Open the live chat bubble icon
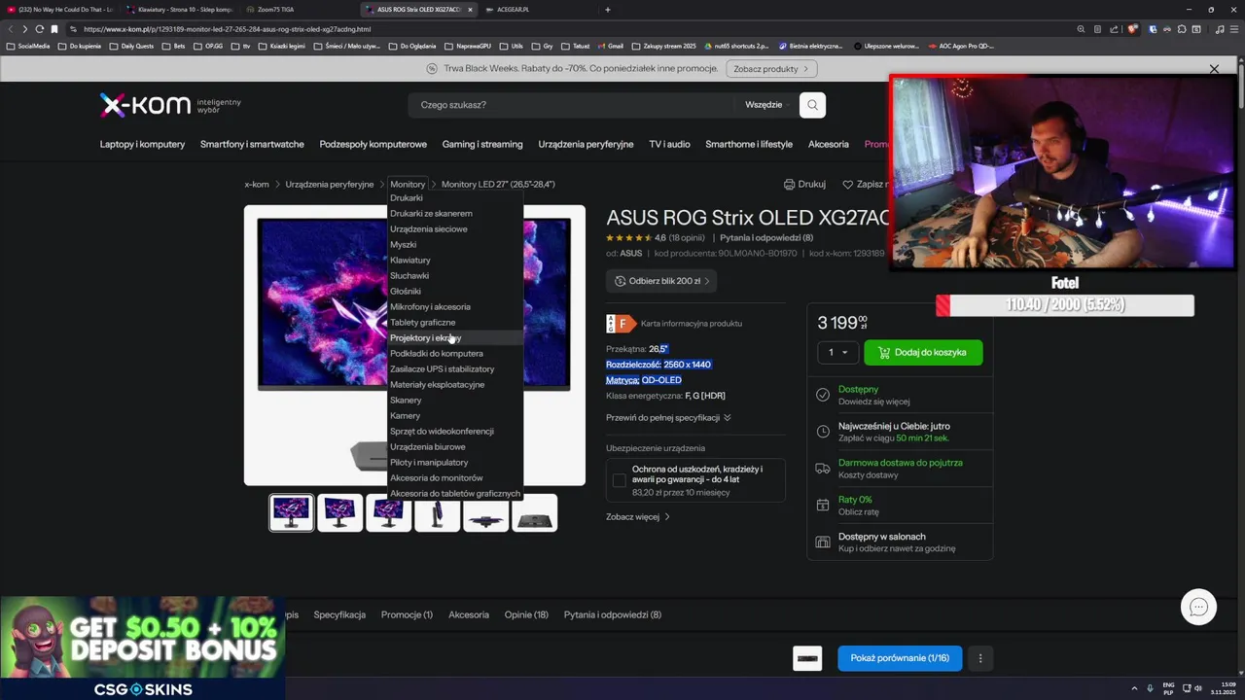The image size is (1245, 700). (x=1198, y=607)
